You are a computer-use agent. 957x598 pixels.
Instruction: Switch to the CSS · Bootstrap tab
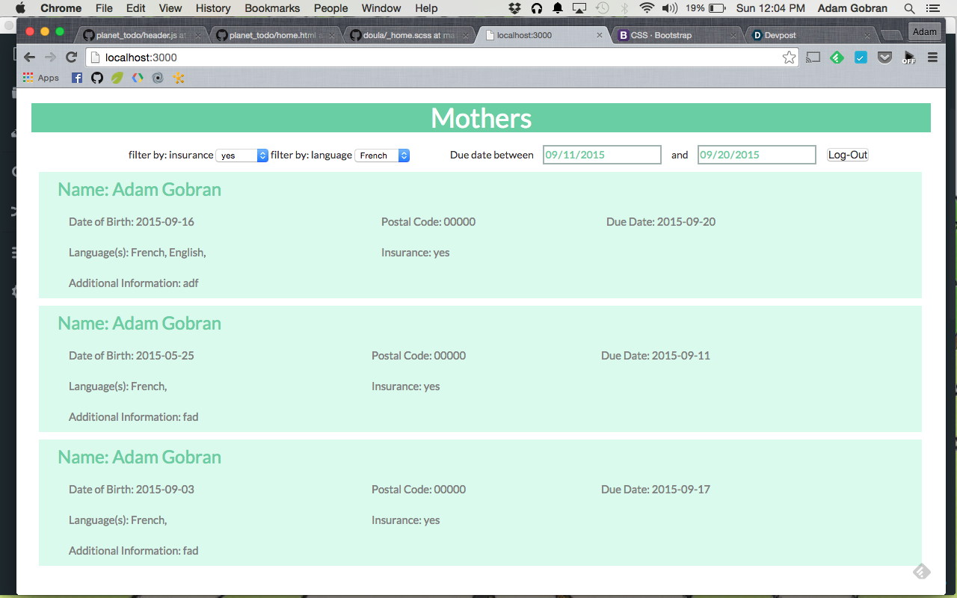676,35
